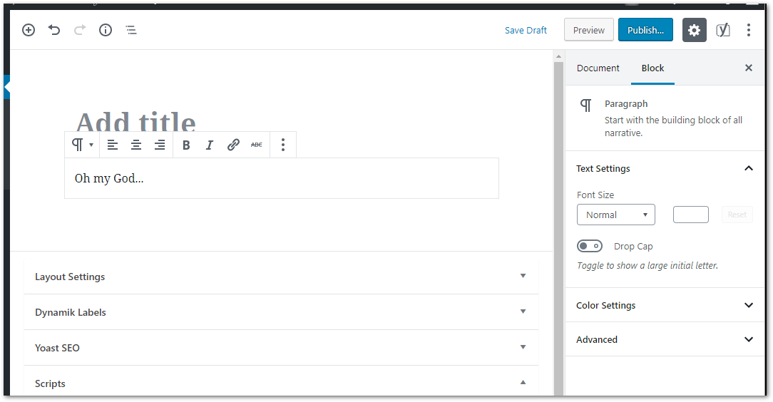773x402 pixels.
Task: Expand the Layout Settings metabox
Action: tap(281, 277)
